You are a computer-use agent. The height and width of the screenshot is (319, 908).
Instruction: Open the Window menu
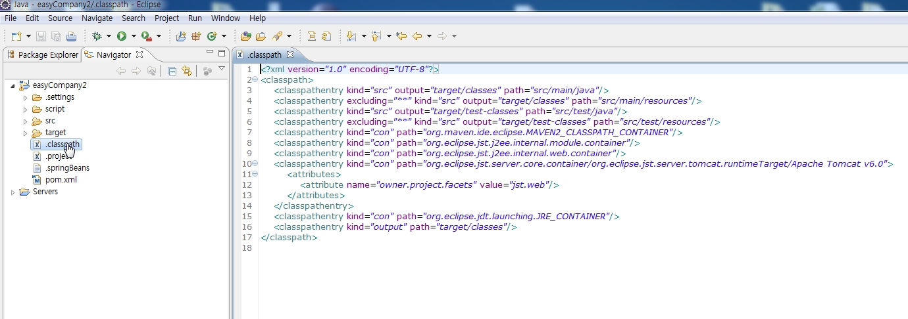coord(226,18)
